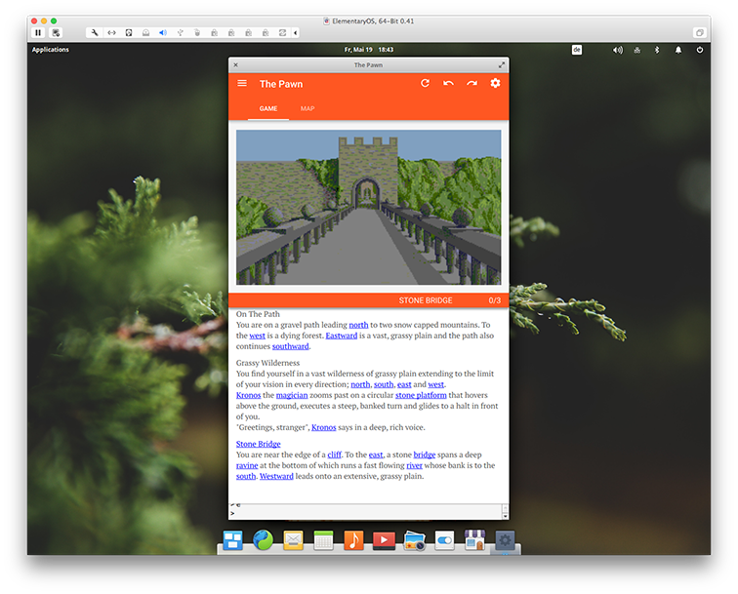Expand the 'de' keyboard layout indicator

tap(577, 50)
